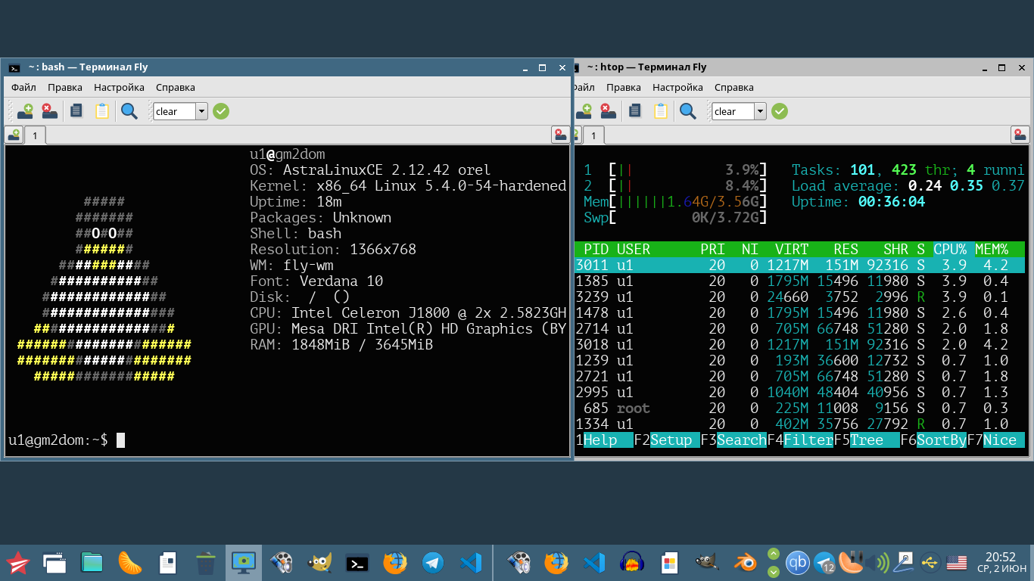Click the 'RAM: 1848MiB / 3645MiB' line
1034x581 pixels.
click(341, 345)
